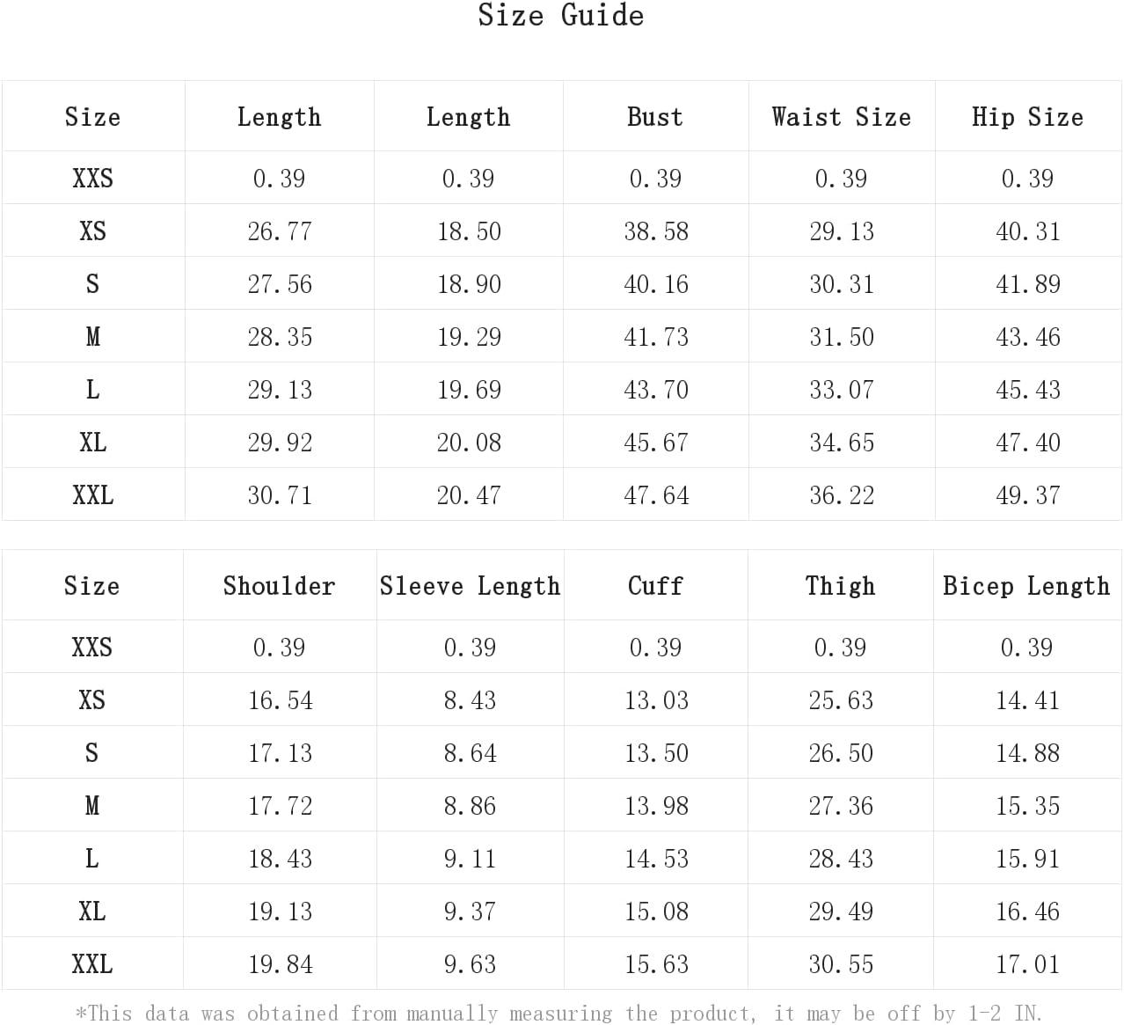
Task: Click the Size Guide title
Action: click(x=561, y=15)
